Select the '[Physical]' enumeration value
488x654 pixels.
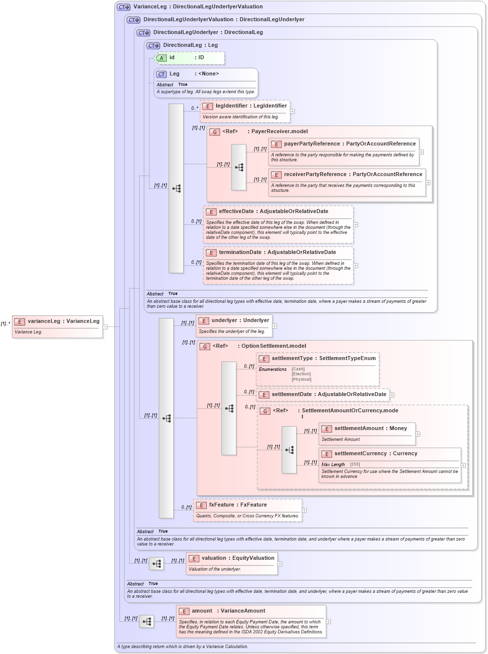tap(301, 379)
